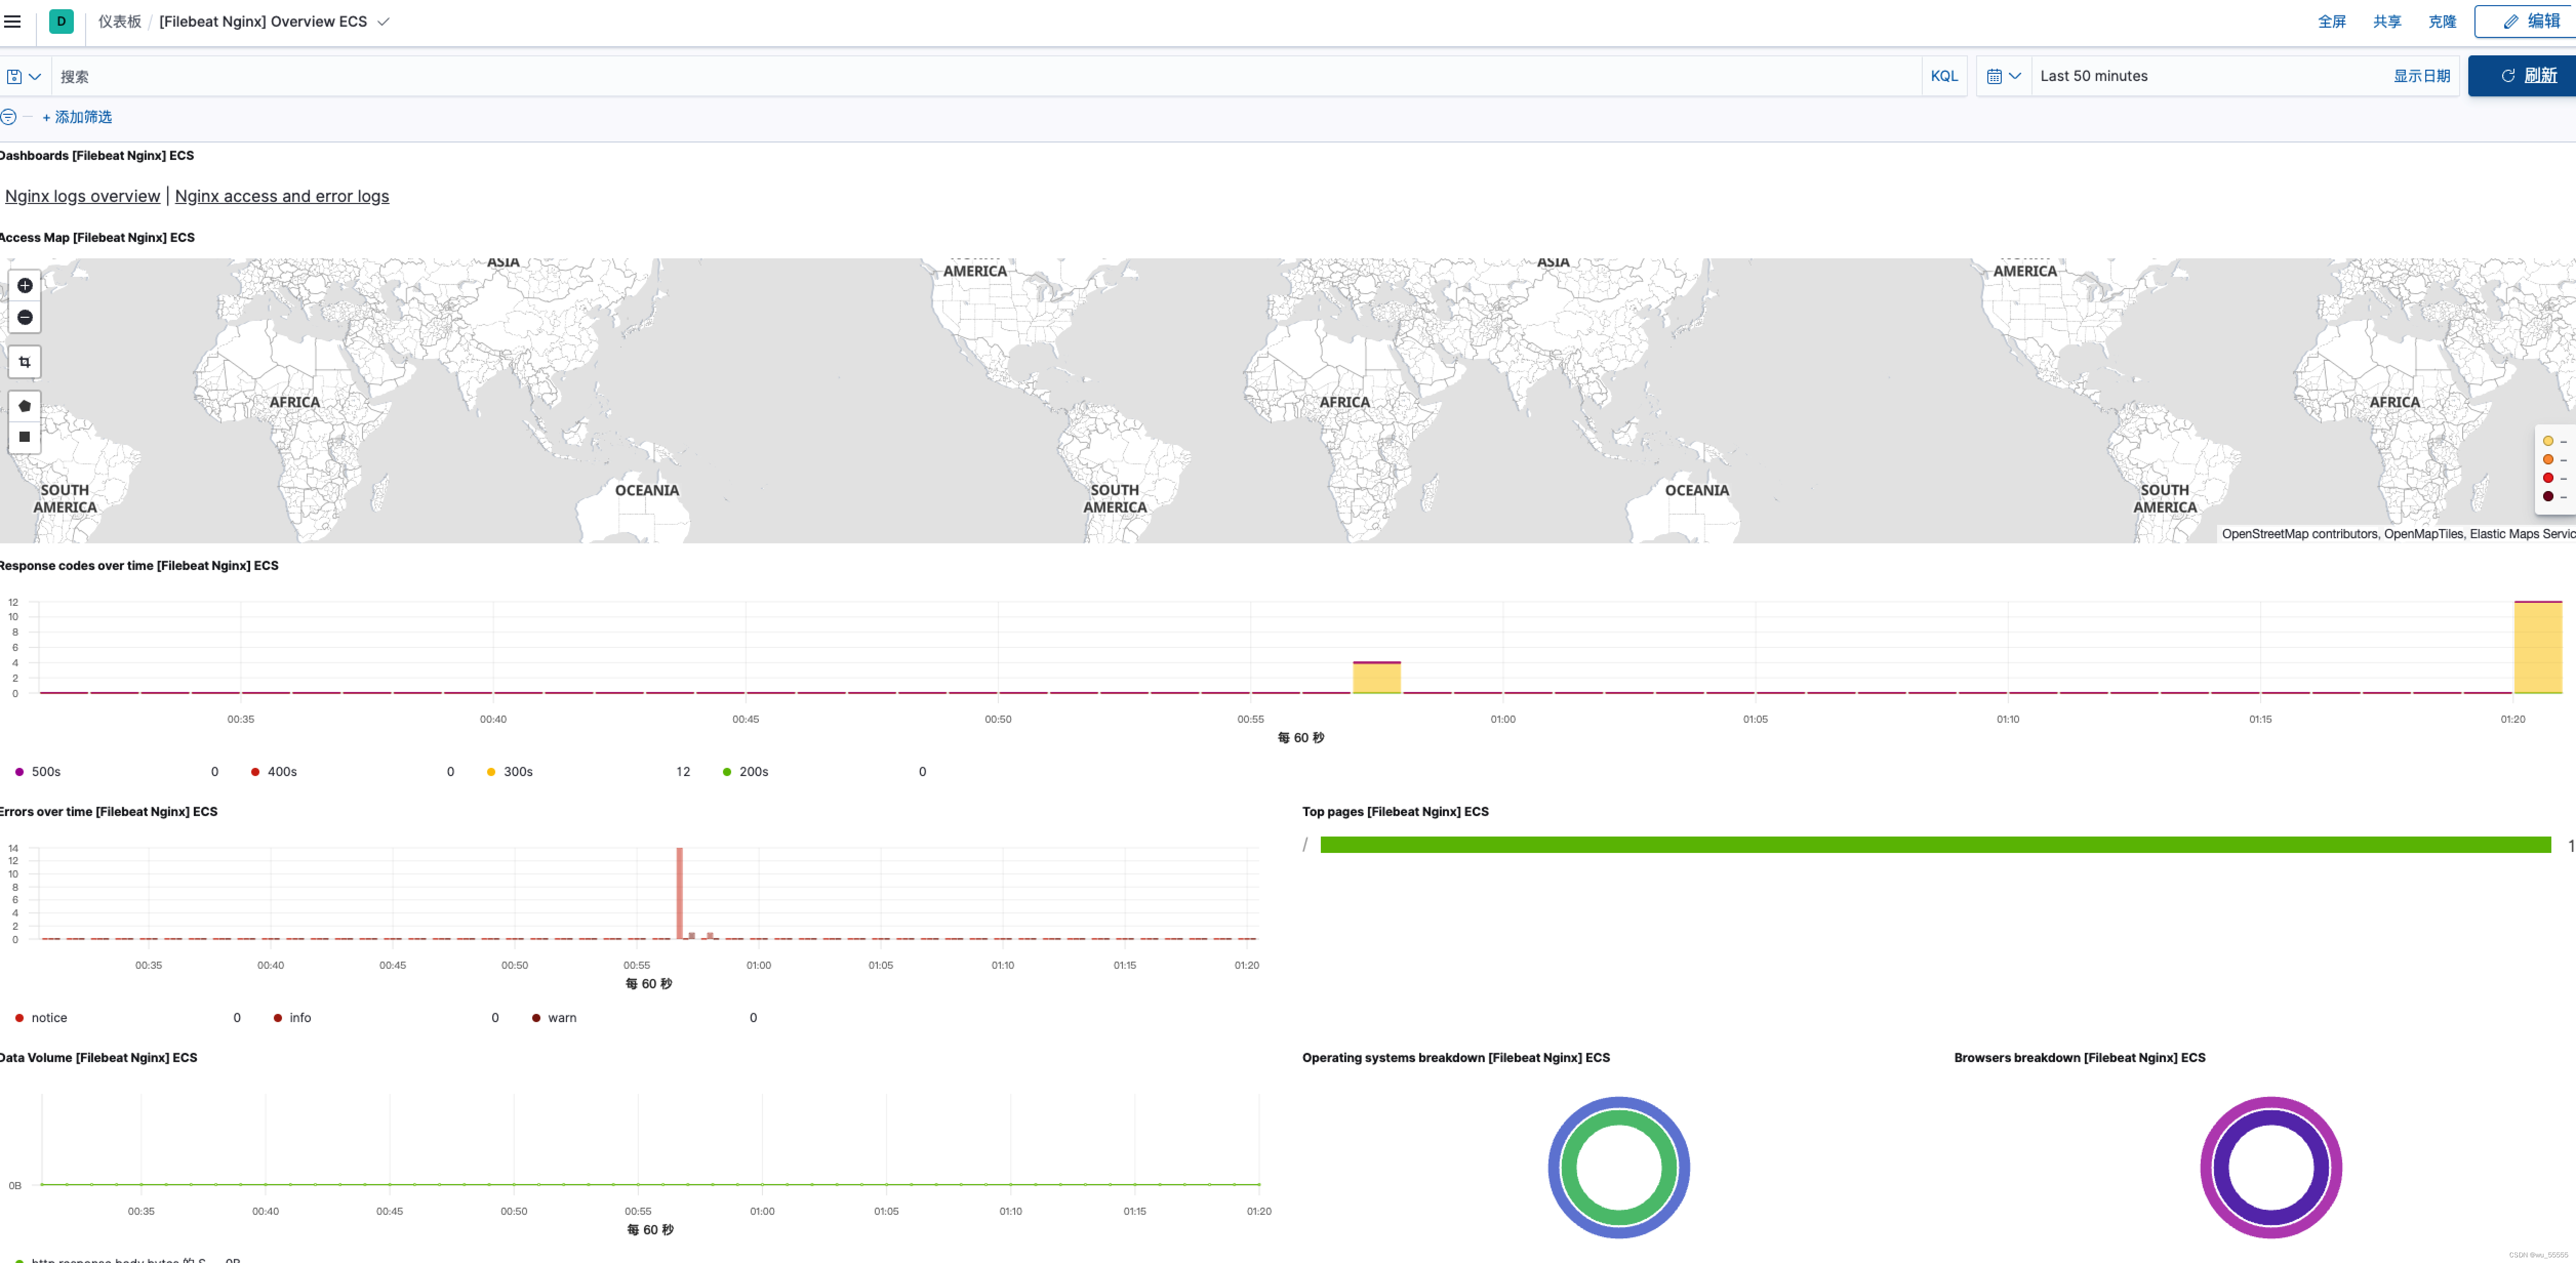Click the Operating systems donut chart

tap(1619, 1167)
